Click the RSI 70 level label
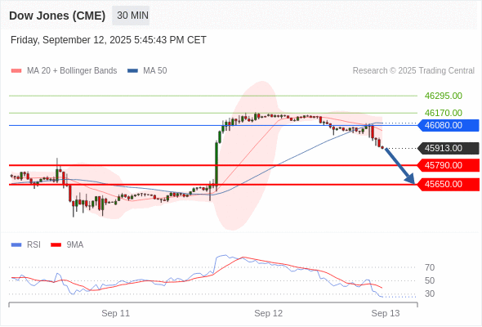The image size is (482, 327). [x=430, y=267]
